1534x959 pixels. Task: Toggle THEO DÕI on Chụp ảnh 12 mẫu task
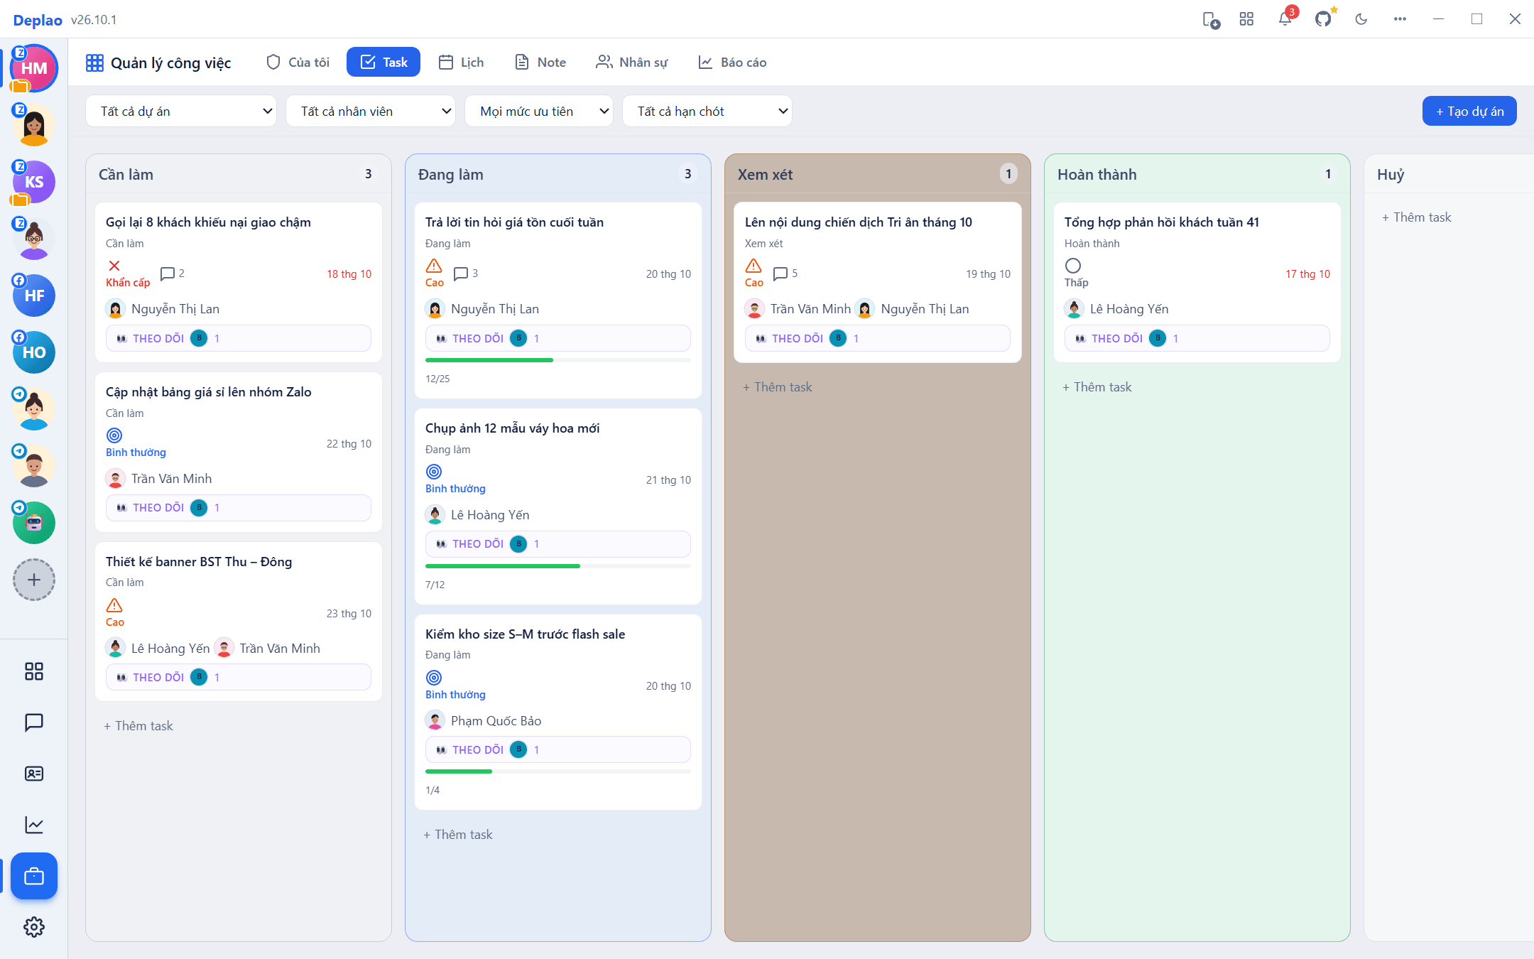click(558, 544)
